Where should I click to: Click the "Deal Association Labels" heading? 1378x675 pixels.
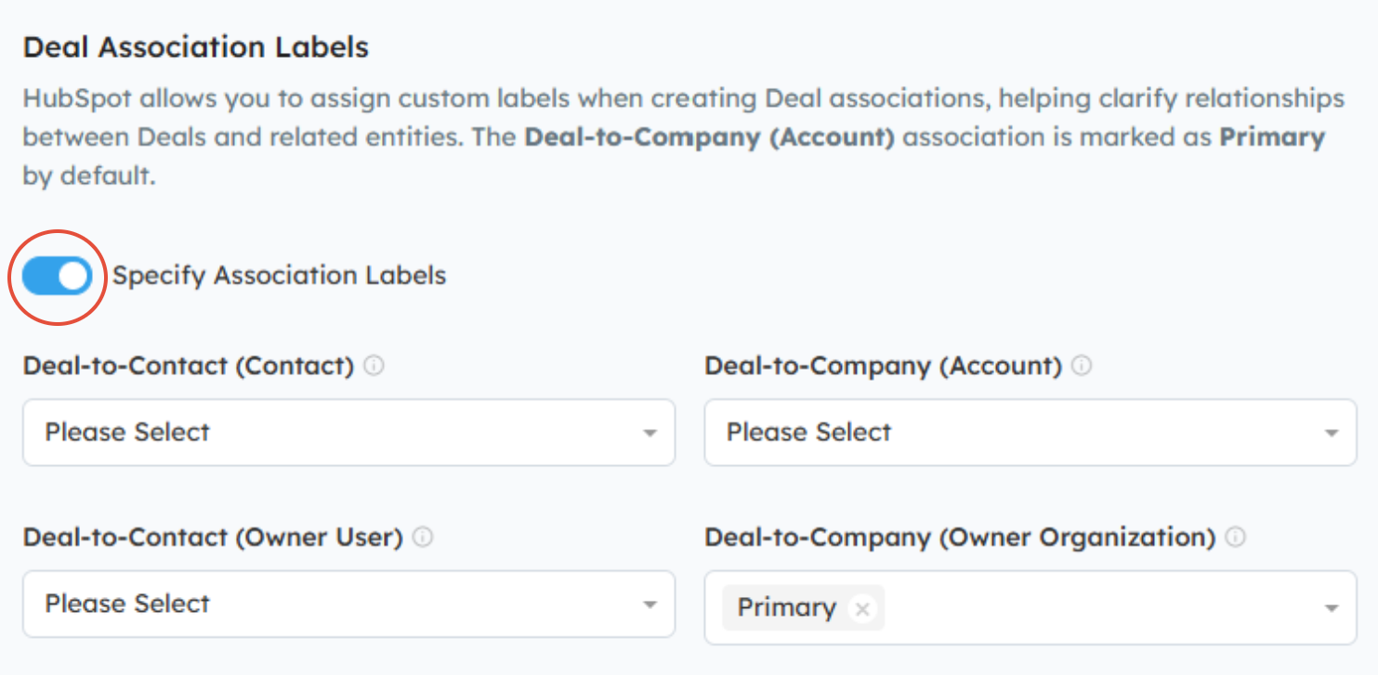coord(196,47)
